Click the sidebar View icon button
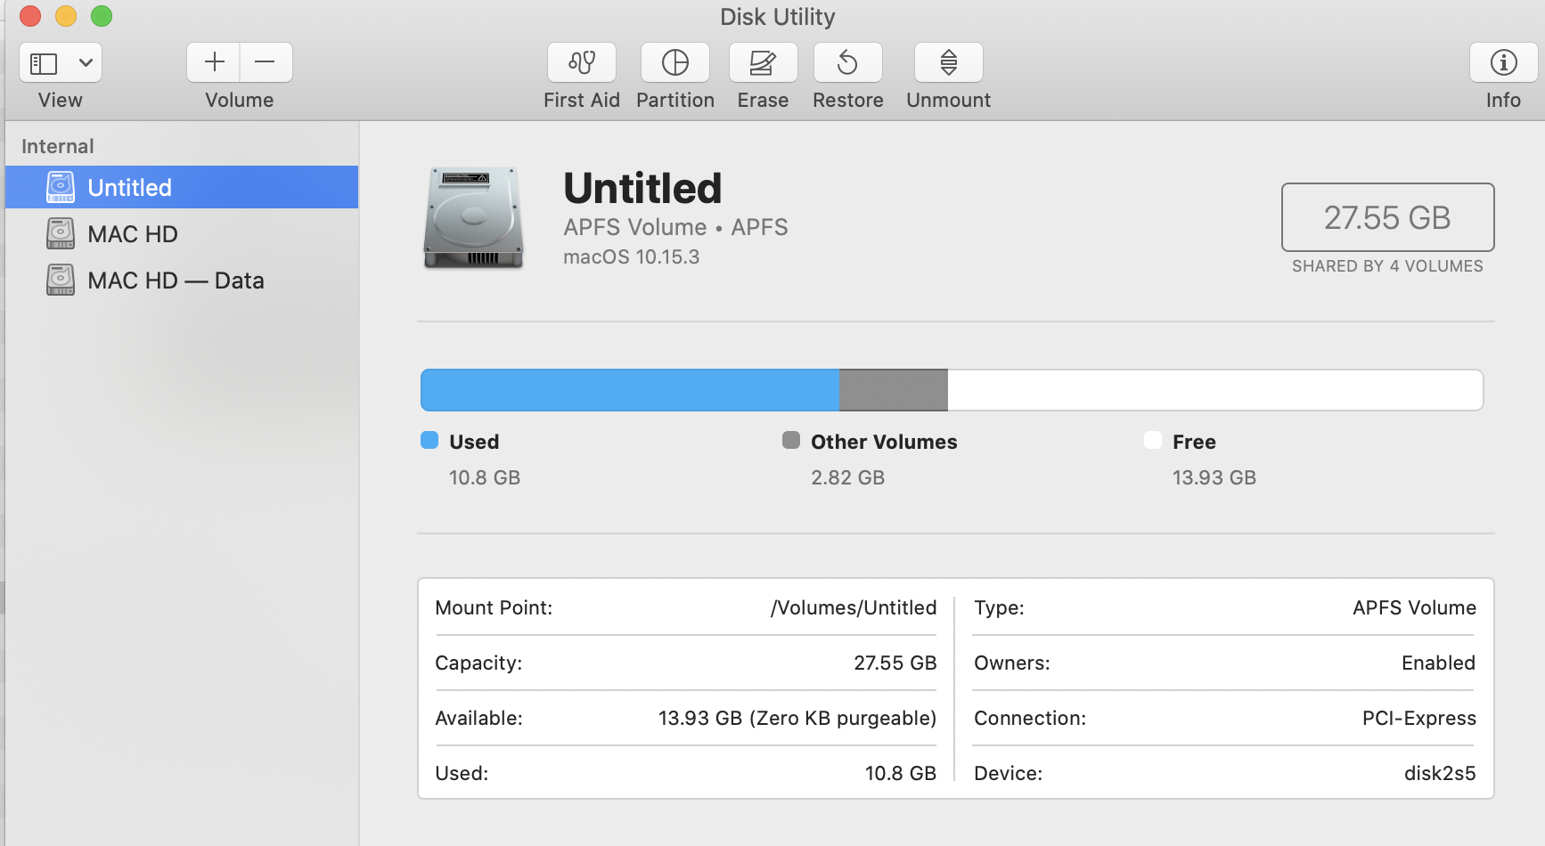 [44, 63]
